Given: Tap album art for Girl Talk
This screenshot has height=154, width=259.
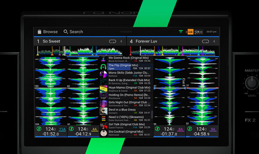Looking at the screenshot, I should 104,126.
